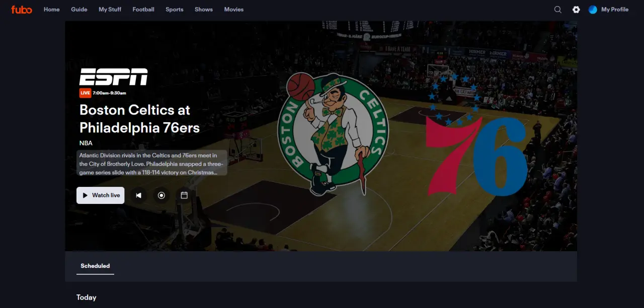Select Football in the top navigation
The width and height of the screenshot is (644, 308).
(x=143, y=10)
